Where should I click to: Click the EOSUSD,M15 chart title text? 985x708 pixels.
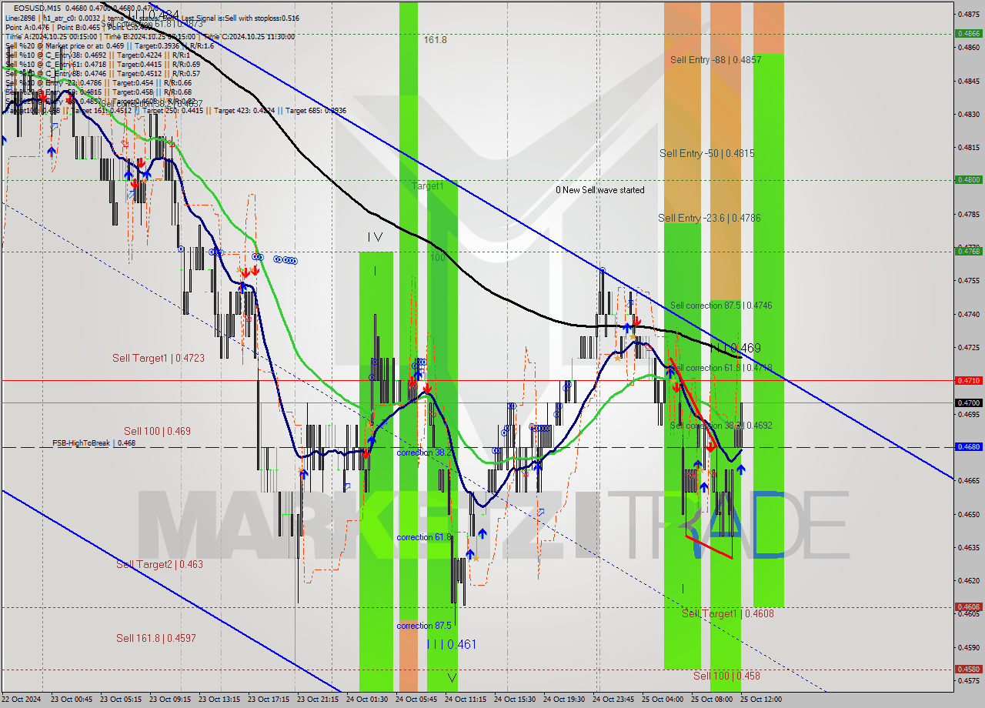click(x=36, y=8)
